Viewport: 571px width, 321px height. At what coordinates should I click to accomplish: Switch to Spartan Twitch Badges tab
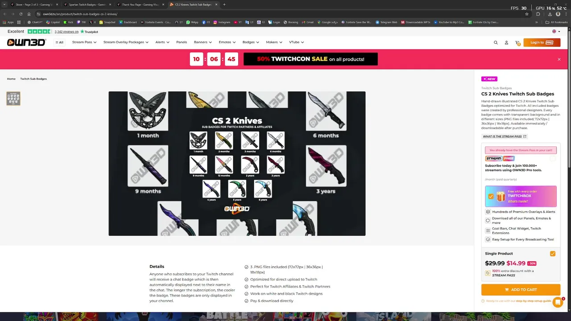pos(87,4)
